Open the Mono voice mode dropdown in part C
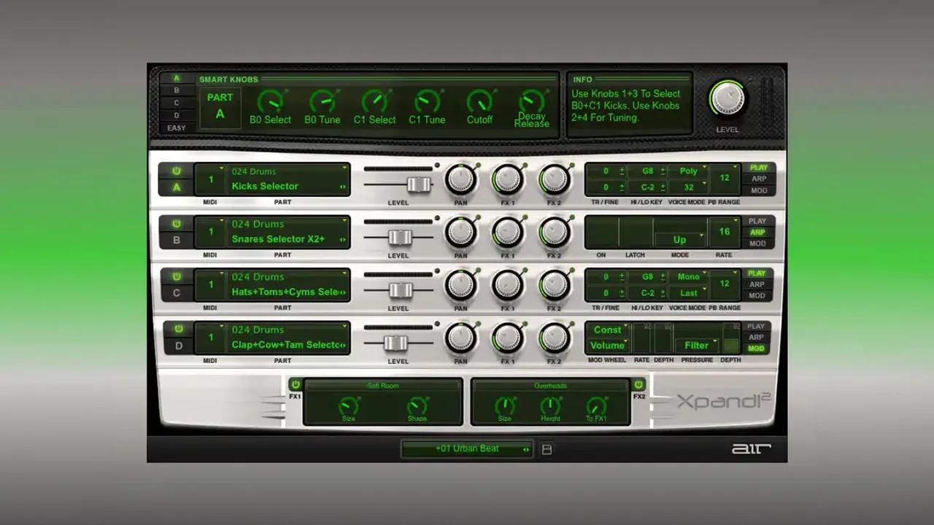 689,277
